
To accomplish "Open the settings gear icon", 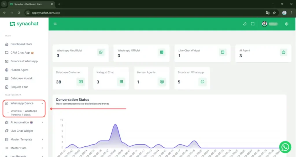I will pos(286,24).
